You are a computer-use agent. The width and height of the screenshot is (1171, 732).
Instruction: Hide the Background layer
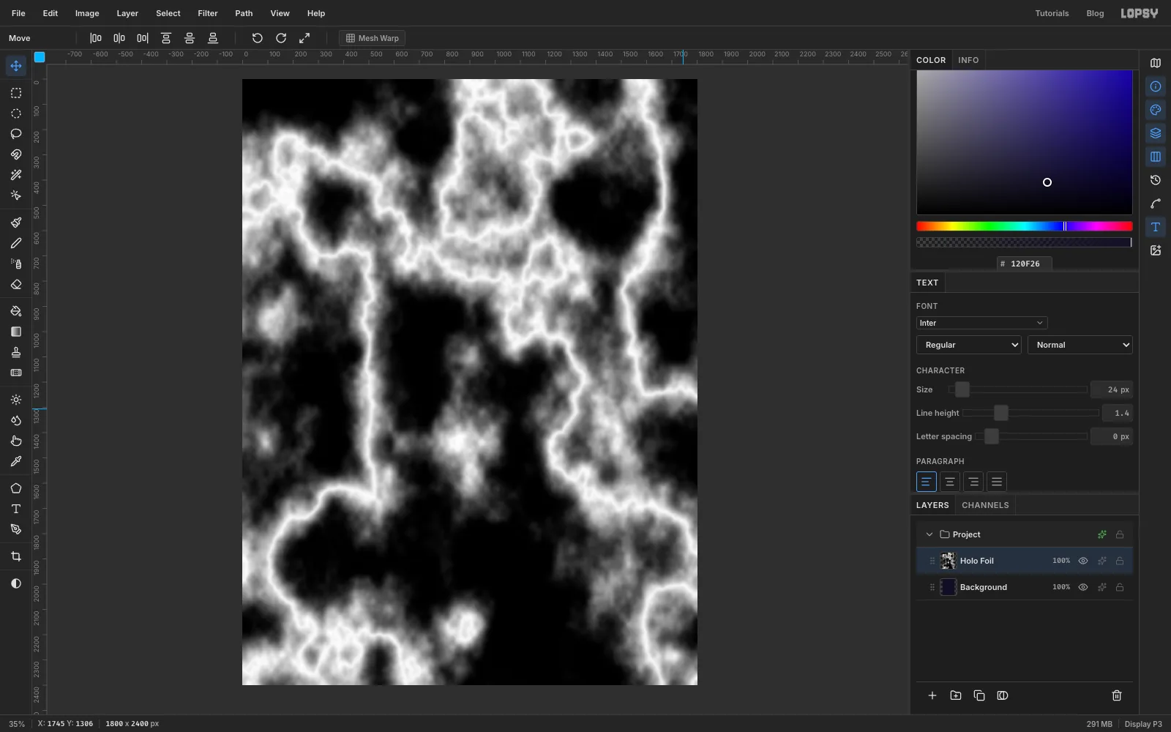tap(1083, 587)
